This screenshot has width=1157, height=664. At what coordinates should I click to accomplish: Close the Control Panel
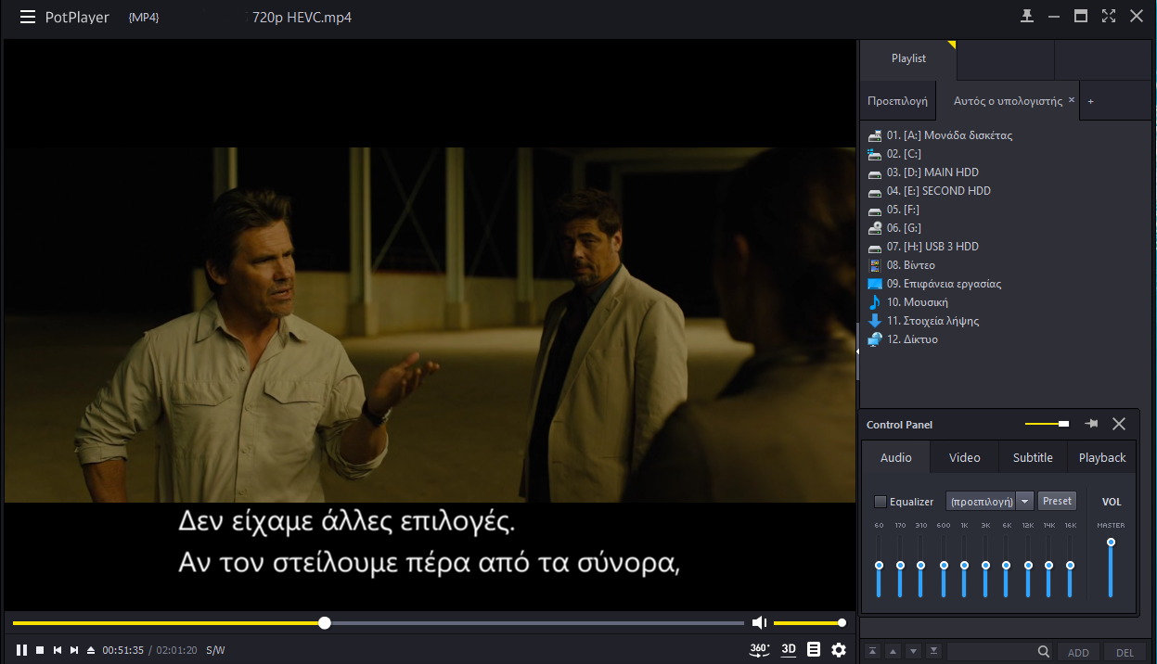pos(1119,424)
